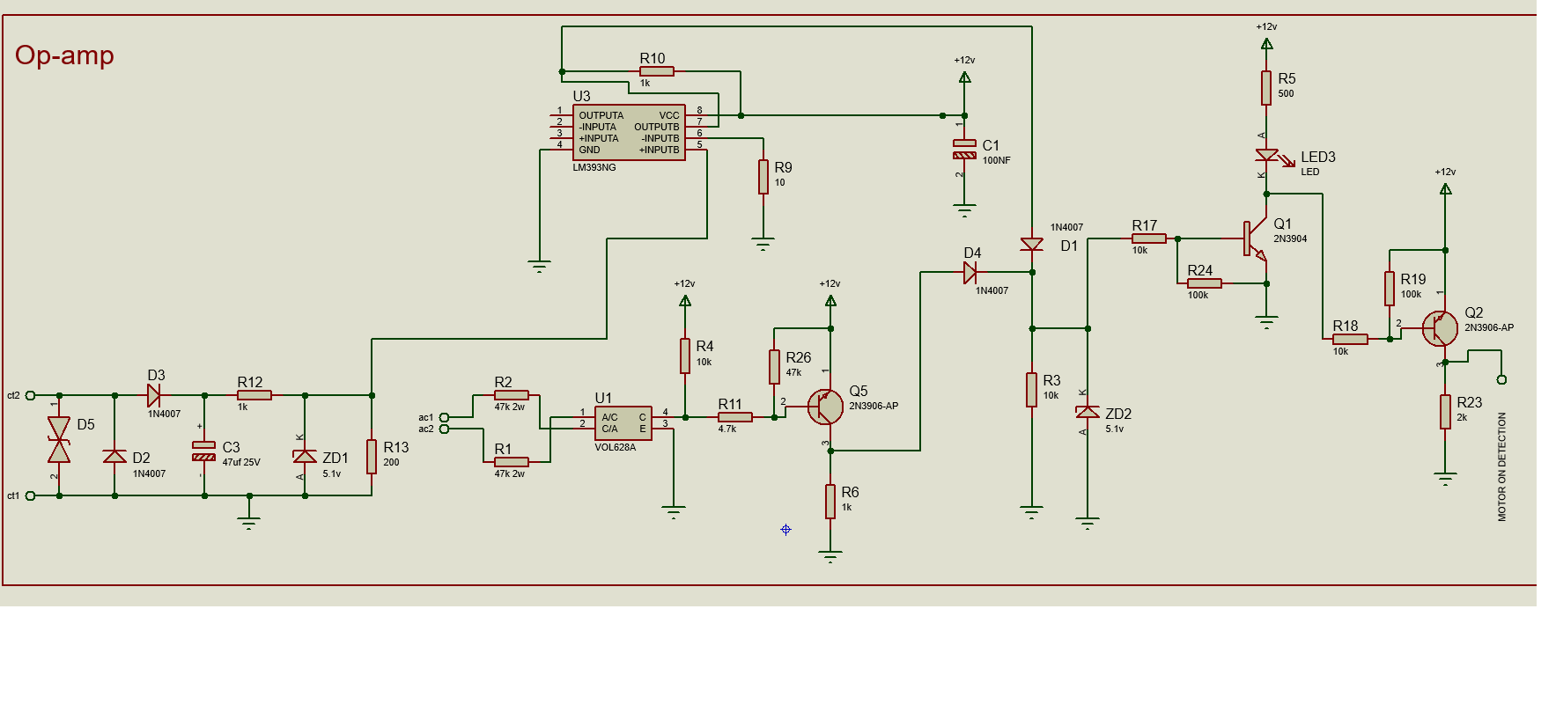Click the +12v power terminal above R26

click(830, 300)
